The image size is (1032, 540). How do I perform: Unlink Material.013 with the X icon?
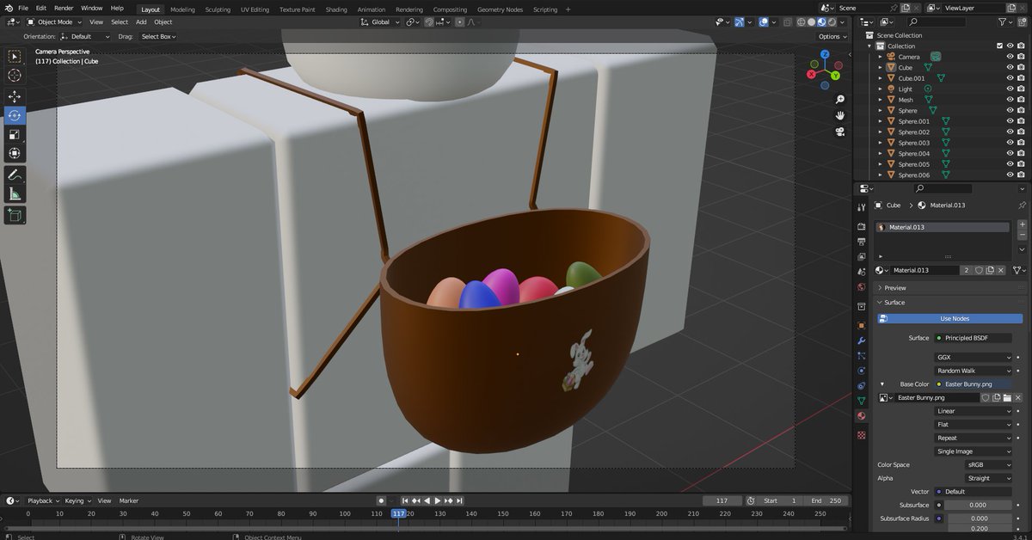click(1000, 270)
